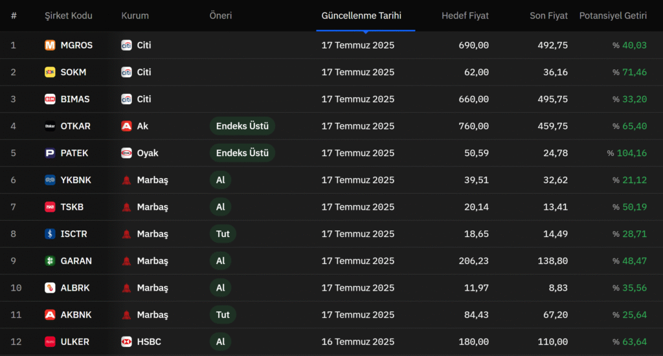Image resolution: width=663 pixels, height=356 pixels.
Task: Sort by Güncellenme Tarihi column
Action: click(361, 16)
